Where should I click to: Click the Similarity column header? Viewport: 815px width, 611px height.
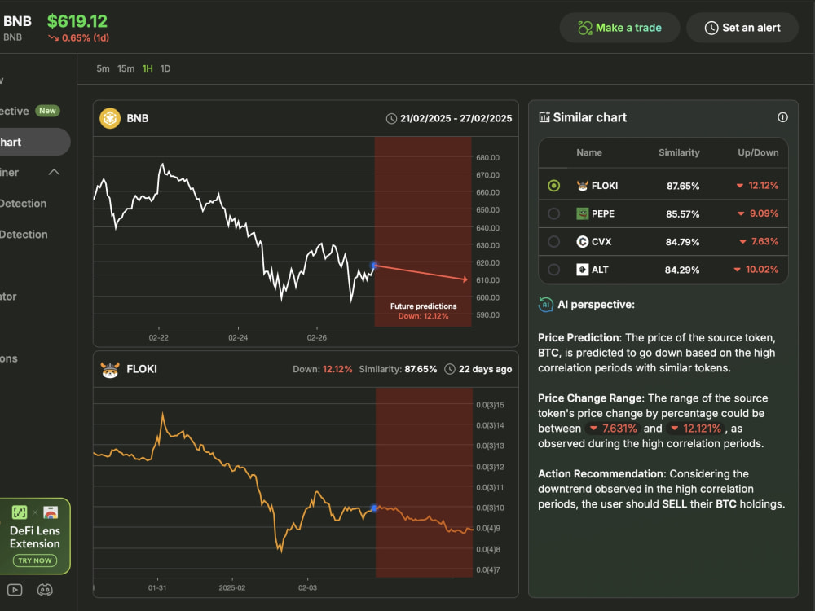(679, 153)
